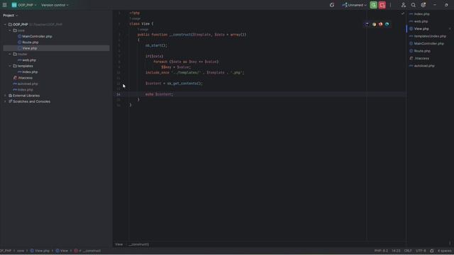Close the View.php editor tab

click(x=450, y=28)
